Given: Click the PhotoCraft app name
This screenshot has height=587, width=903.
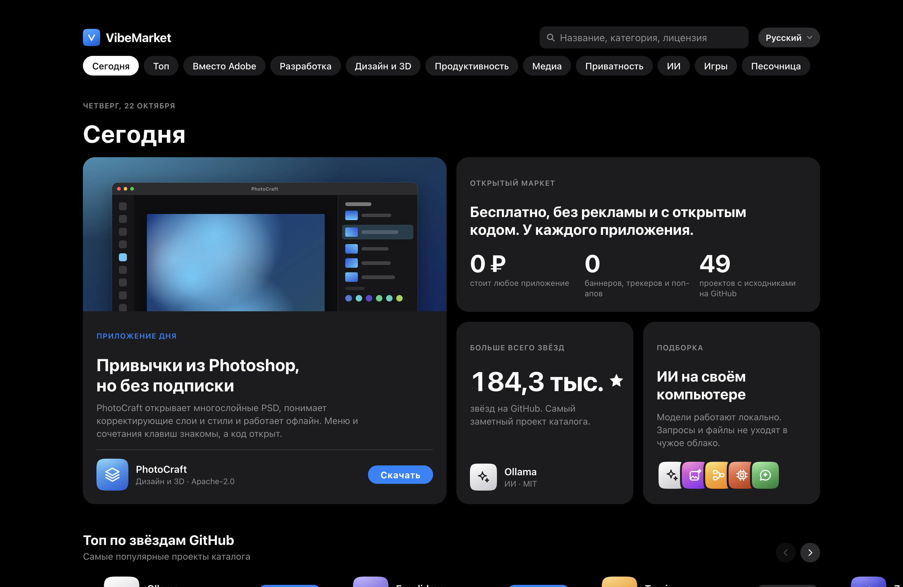Looking at the screenshot, I should pos(161,469).
